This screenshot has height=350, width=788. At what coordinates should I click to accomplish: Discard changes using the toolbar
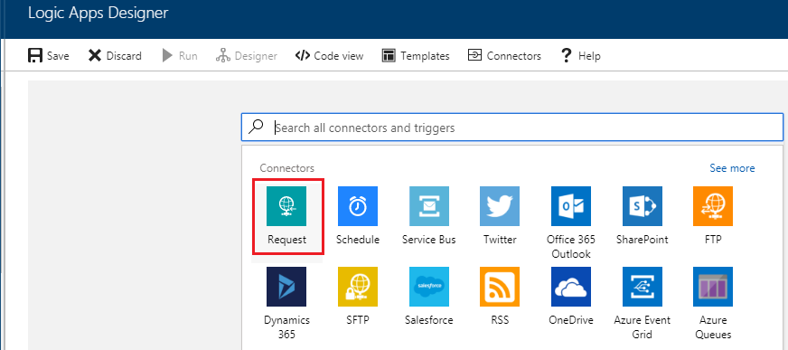click(x=115, y=55)
